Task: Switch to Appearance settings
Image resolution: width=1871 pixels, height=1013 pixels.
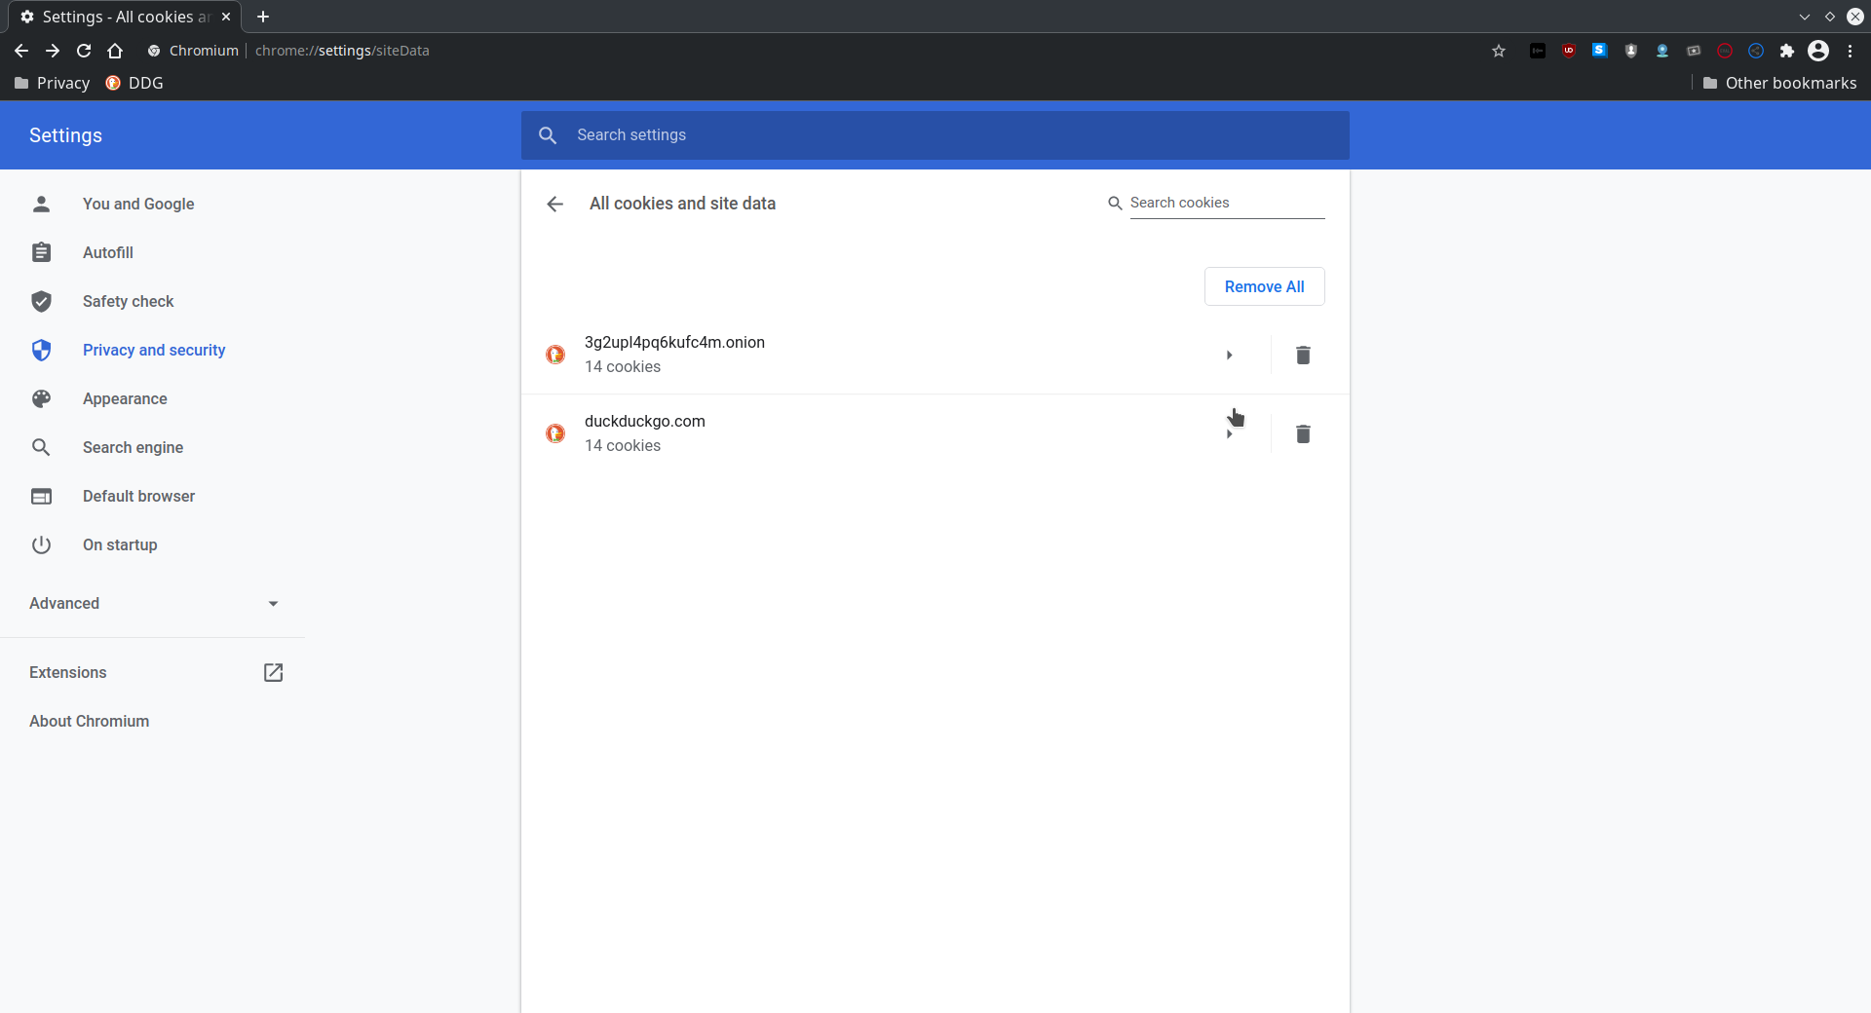Action: pos(125,398)
